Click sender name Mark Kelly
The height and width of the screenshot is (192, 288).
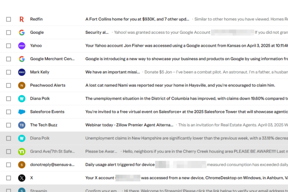(x=40, y=72)
